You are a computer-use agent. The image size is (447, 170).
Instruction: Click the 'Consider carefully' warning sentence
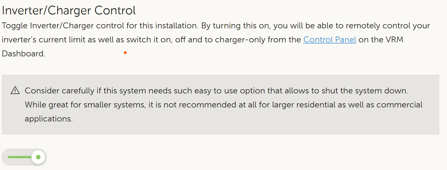click(216, 91)
